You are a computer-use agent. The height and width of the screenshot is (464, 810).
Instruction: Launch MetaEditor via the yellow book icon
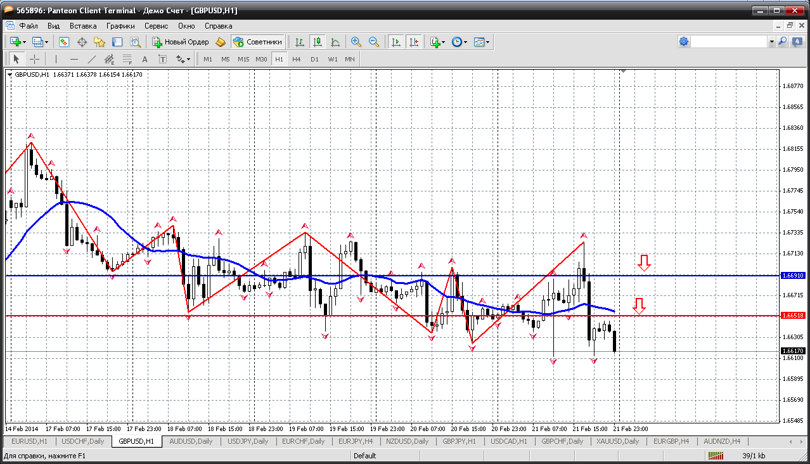[221, 42]
